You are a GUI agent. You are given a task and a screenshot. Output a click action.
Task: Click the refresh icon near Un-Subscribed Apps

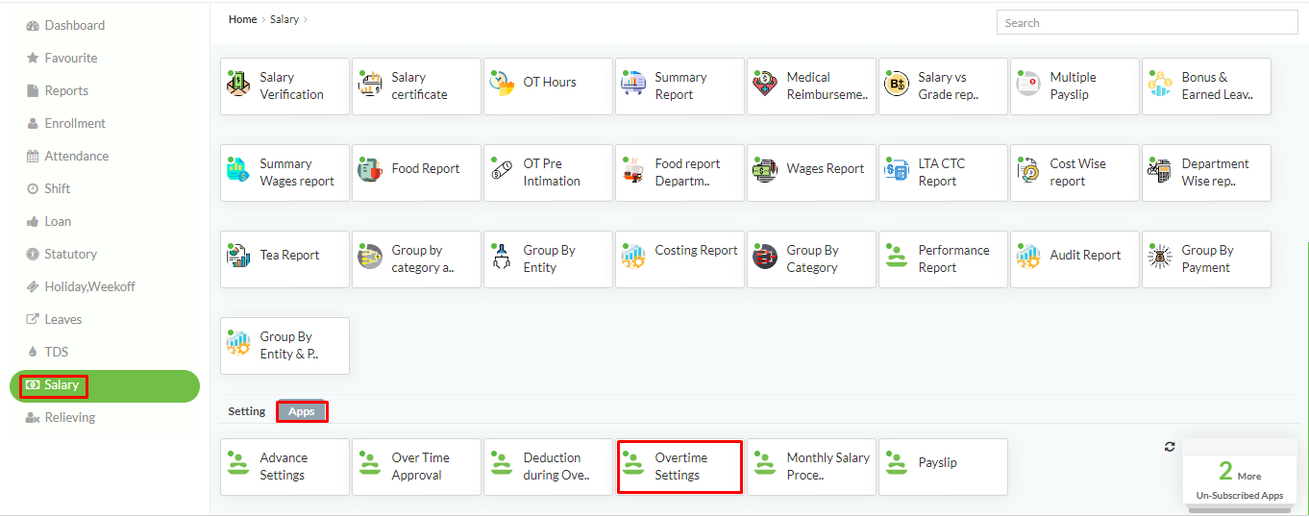tap(1169, 447)
